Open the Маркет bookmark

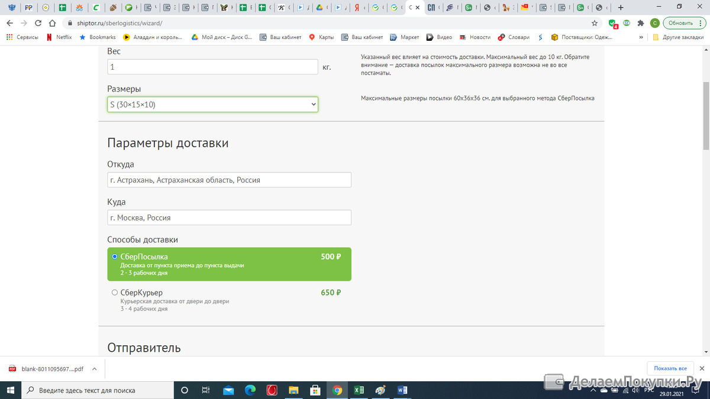tap(404, 37)
